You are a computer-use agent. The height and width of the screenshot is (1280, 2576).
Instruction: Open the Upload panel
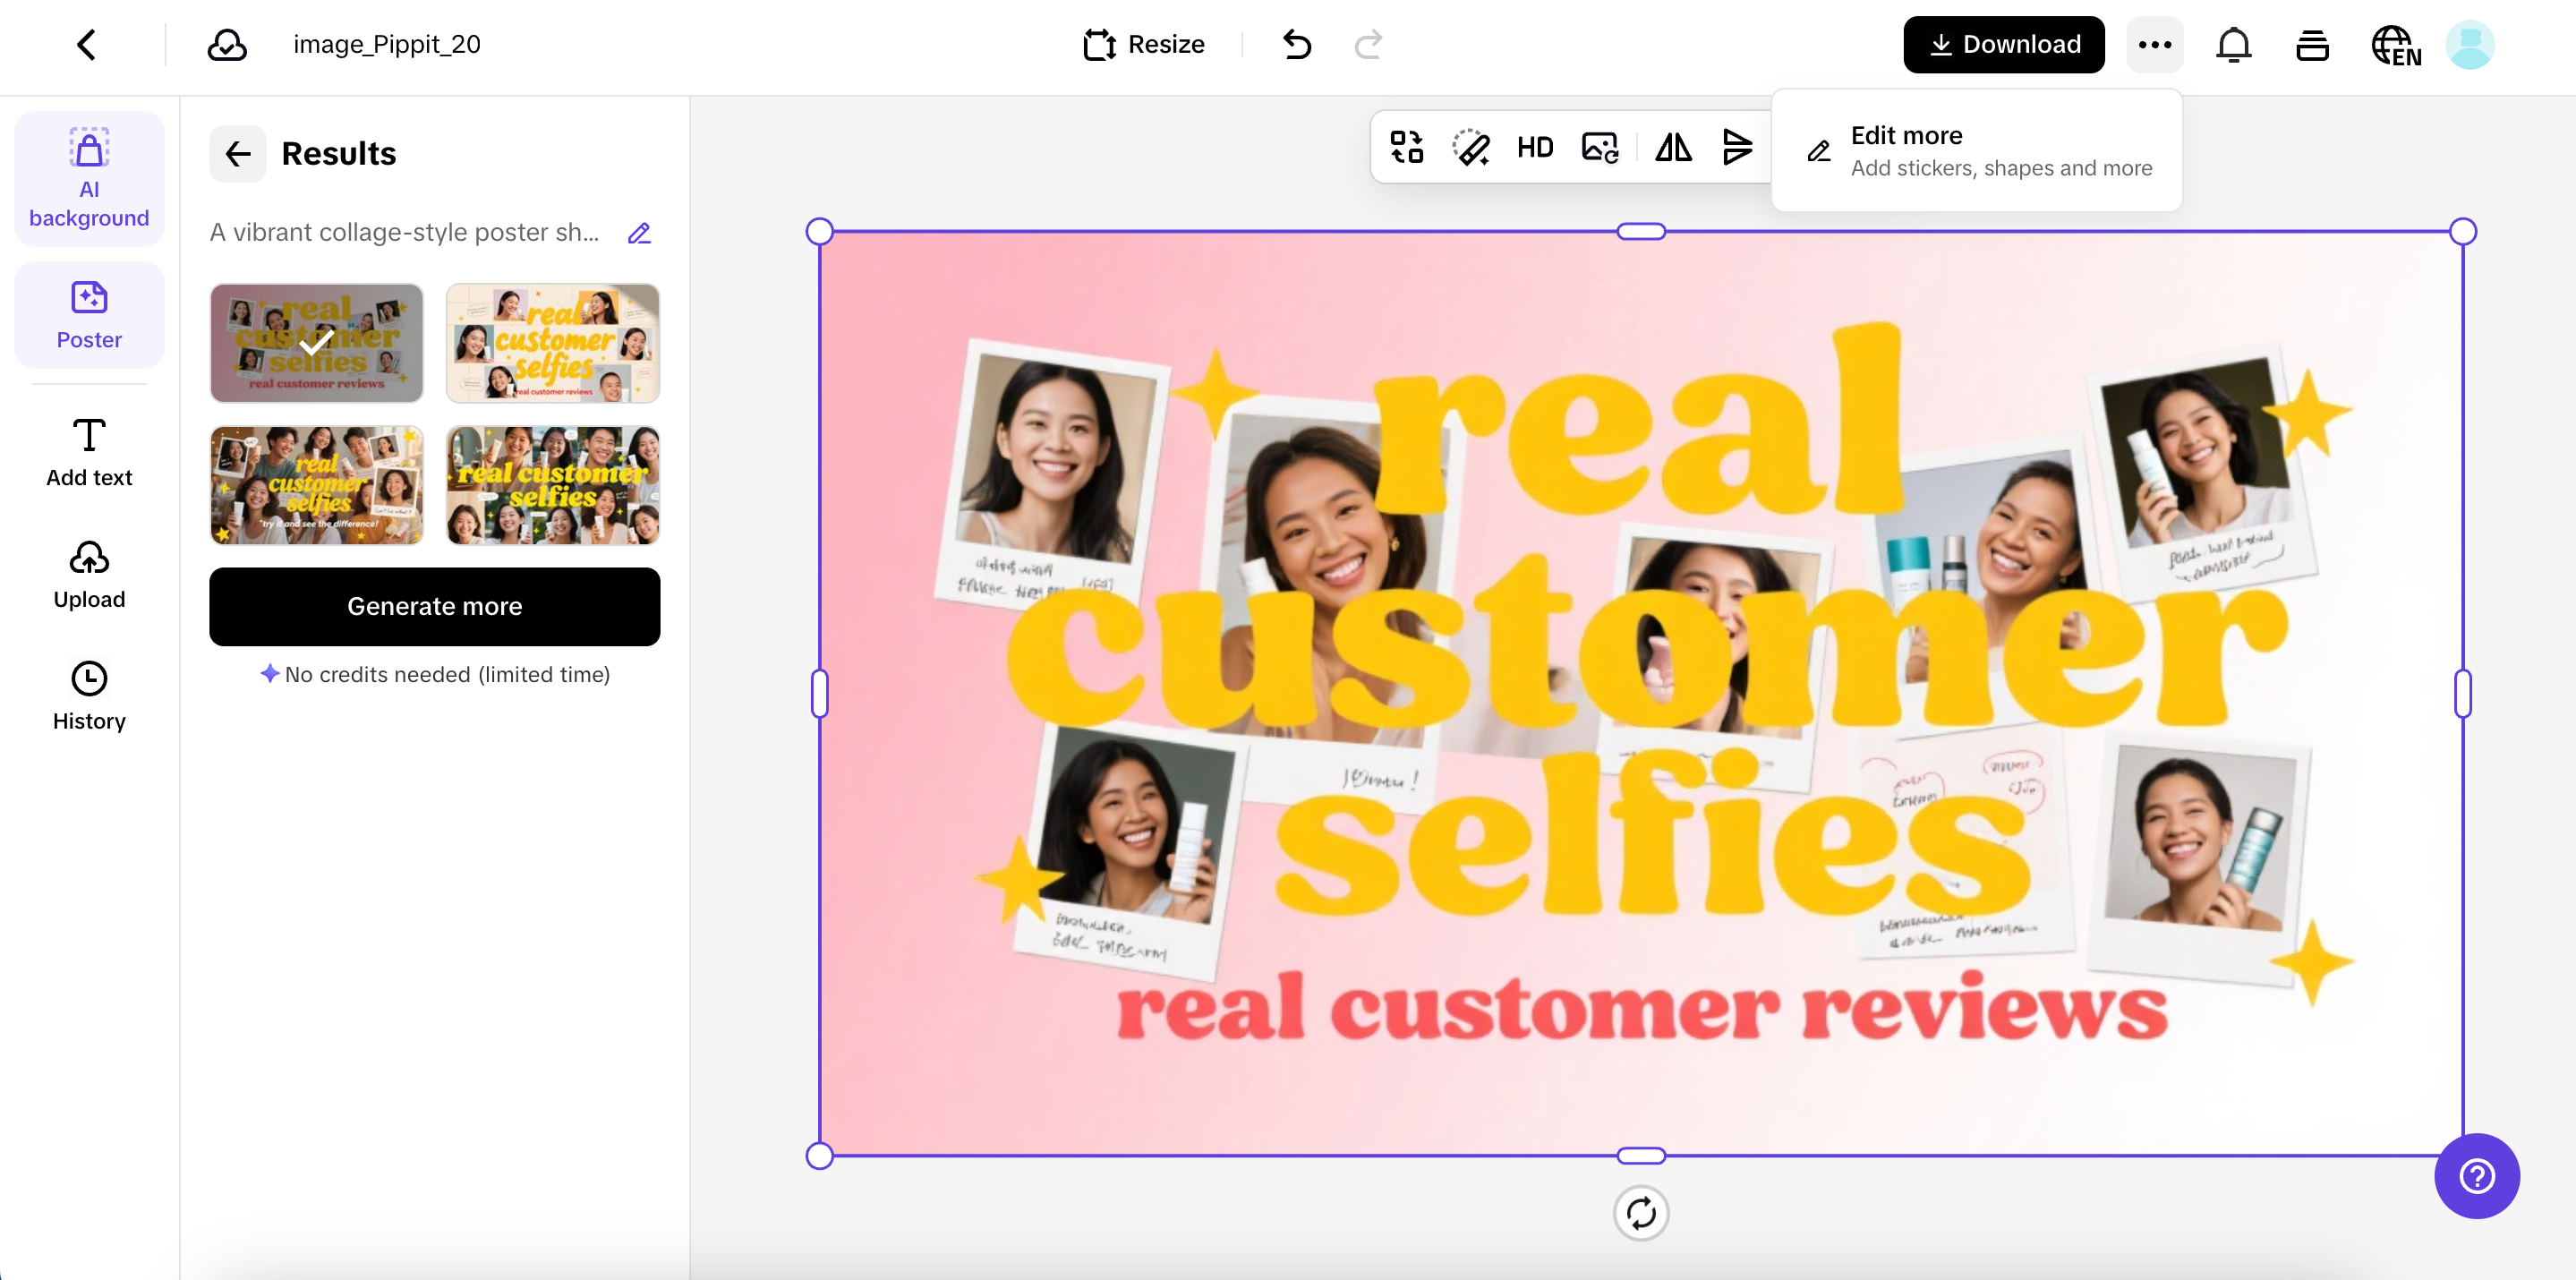[x=88, y=575]
